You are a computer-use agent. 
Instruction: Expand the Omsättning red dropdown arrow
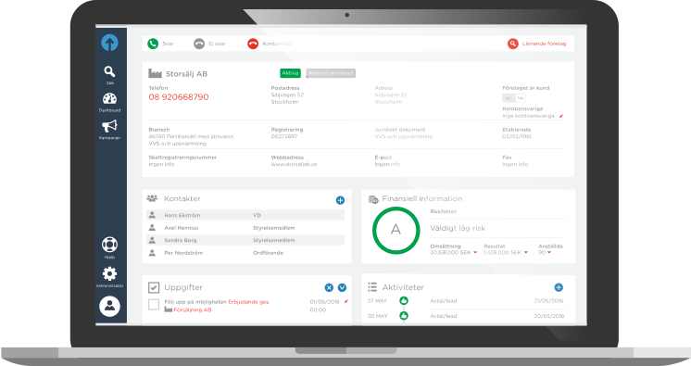pos(475,253)
